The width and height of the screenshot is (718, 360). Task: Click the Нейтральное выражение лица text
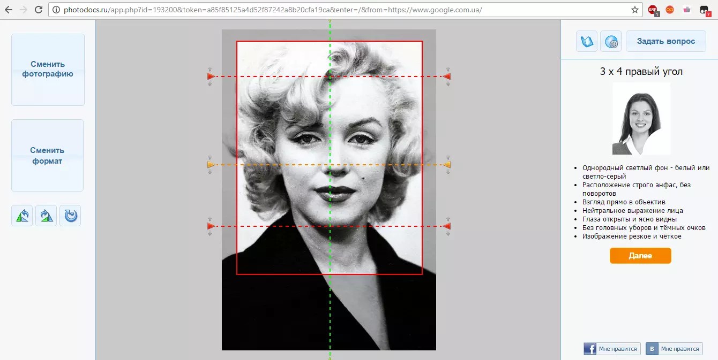coord(633,210)
